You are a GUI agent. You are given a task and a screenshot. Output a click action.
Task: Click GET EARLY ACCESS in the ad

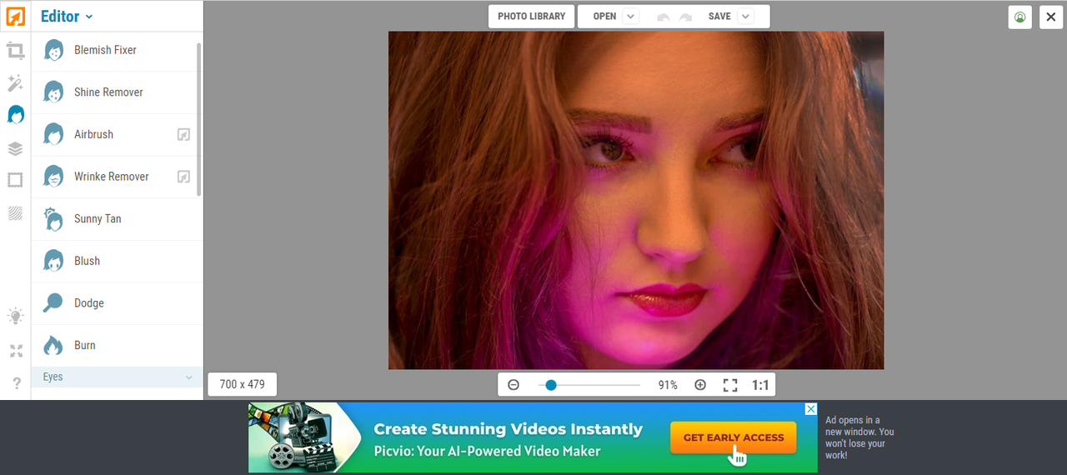[x=734, y=437]
